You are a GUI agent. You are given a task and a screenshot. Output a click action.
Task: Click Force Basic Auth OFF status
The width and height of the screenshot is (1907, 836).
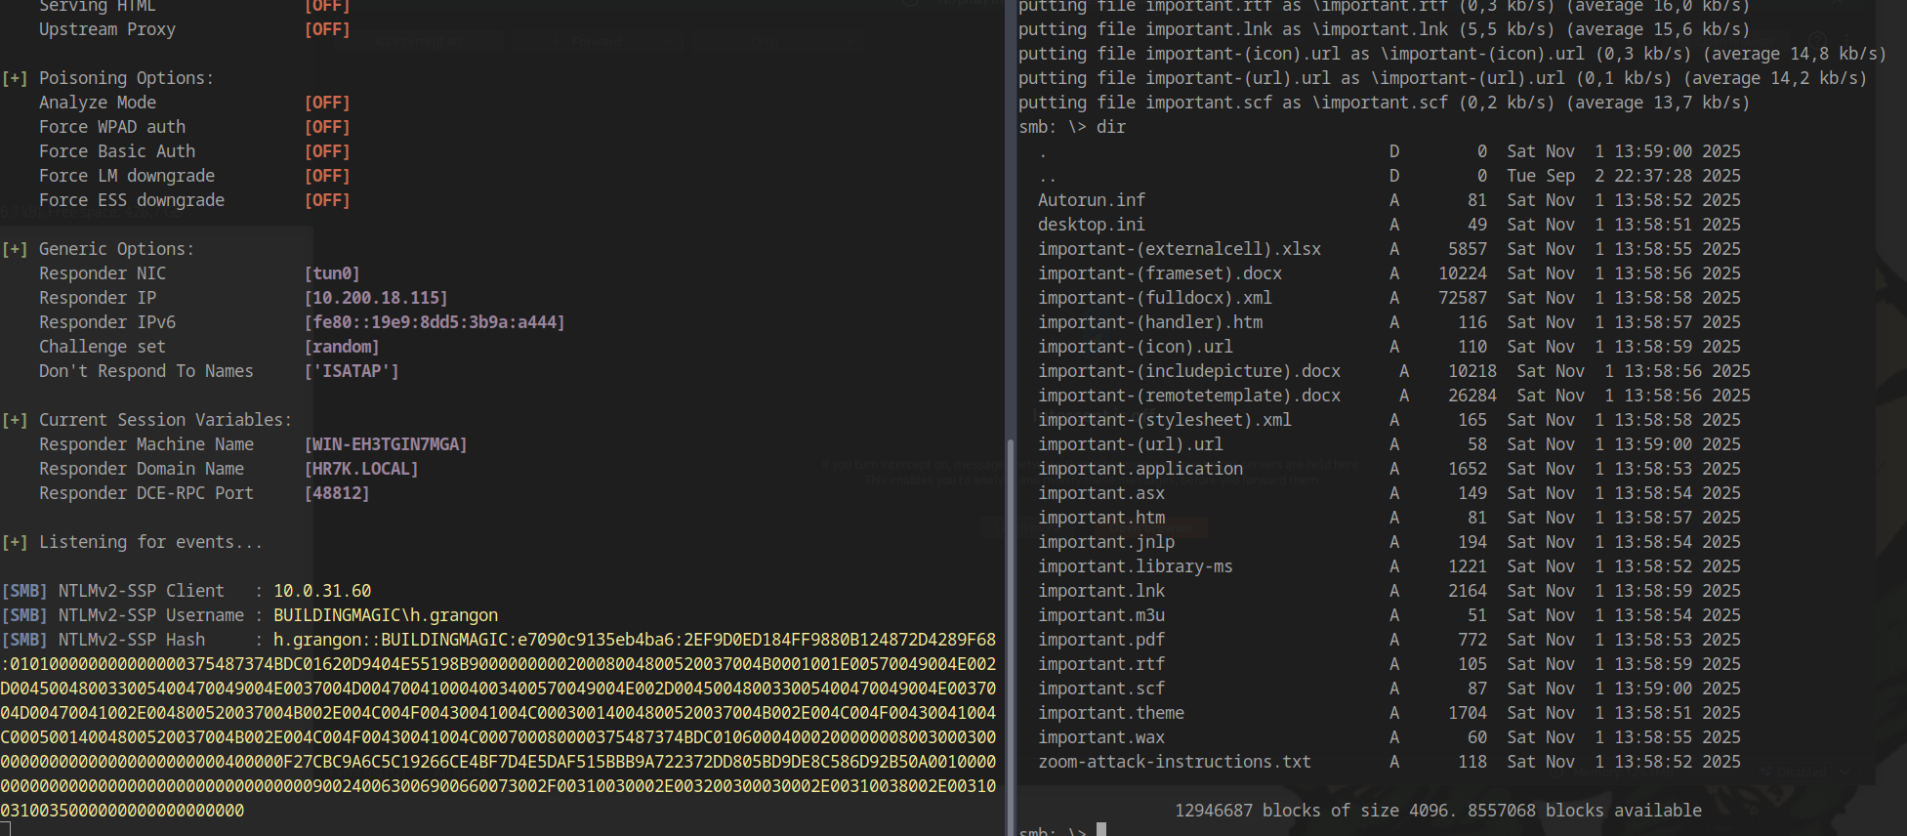327,151
